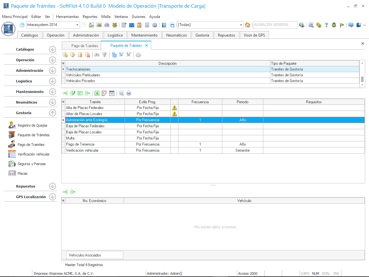
Task: Click the printer icon in trámites toolbar
Action: (x=129, y=93)
